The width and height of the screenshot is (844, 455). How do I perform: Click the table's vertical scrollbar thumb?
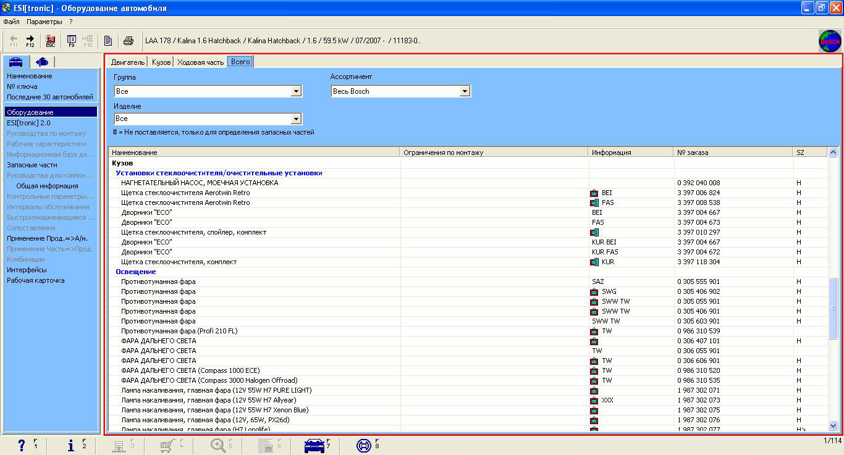pyautogui.click(x=833, y=309)
